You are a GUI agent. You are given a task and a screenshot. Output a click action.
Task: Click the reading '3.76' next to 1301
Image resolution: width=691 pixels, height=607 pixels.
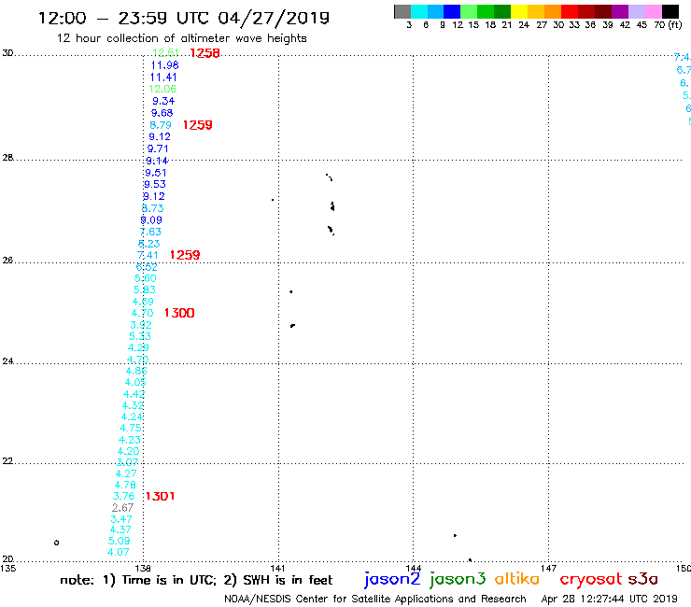[124, 497]
